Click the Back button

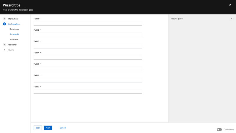coord(38,128)
